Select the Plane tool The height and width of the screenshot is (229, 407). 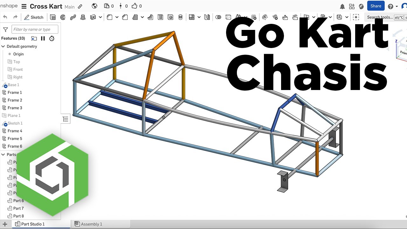click(x=307, y=17)
